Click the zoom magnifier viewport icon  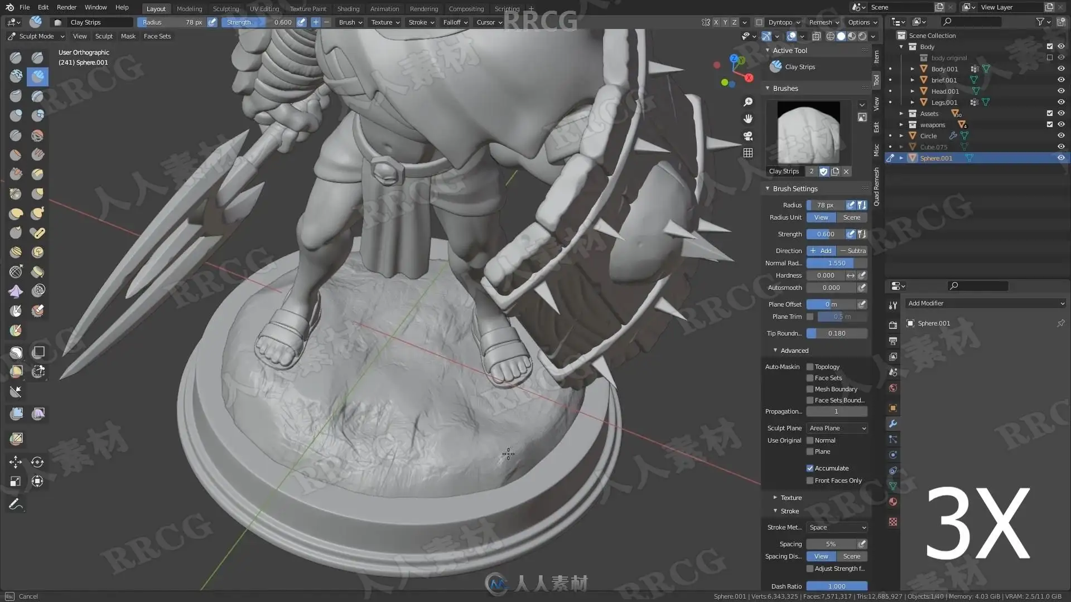pyautogui.click(x=748, y=102)
